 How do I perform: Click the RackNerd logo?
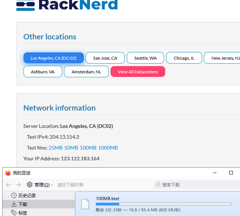(67, 5)
